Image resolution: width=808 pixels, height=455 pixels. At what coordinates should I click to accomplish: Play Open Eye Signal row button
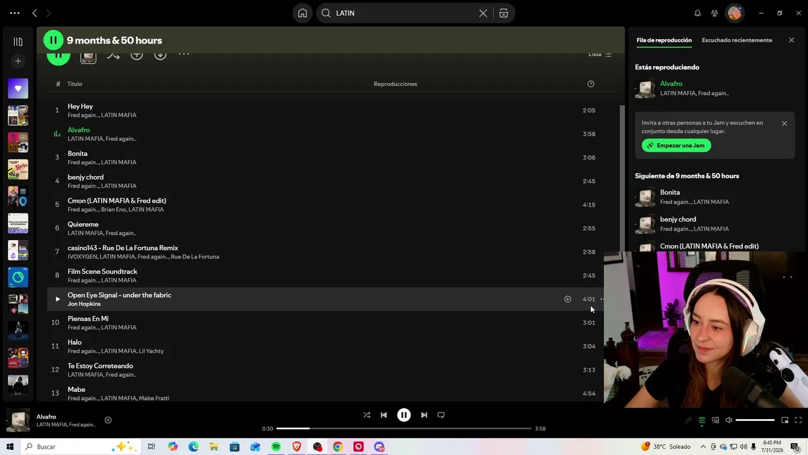[x=57, y=300]
